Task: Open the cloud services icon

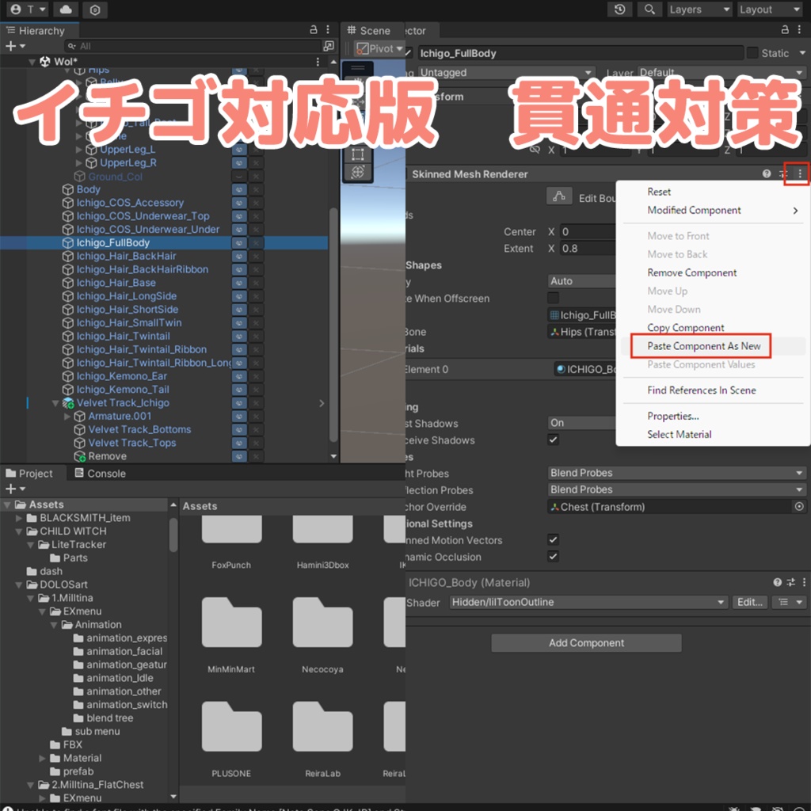Action: coord(66,10)
